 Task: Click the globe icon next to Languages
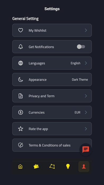point(21,63)
